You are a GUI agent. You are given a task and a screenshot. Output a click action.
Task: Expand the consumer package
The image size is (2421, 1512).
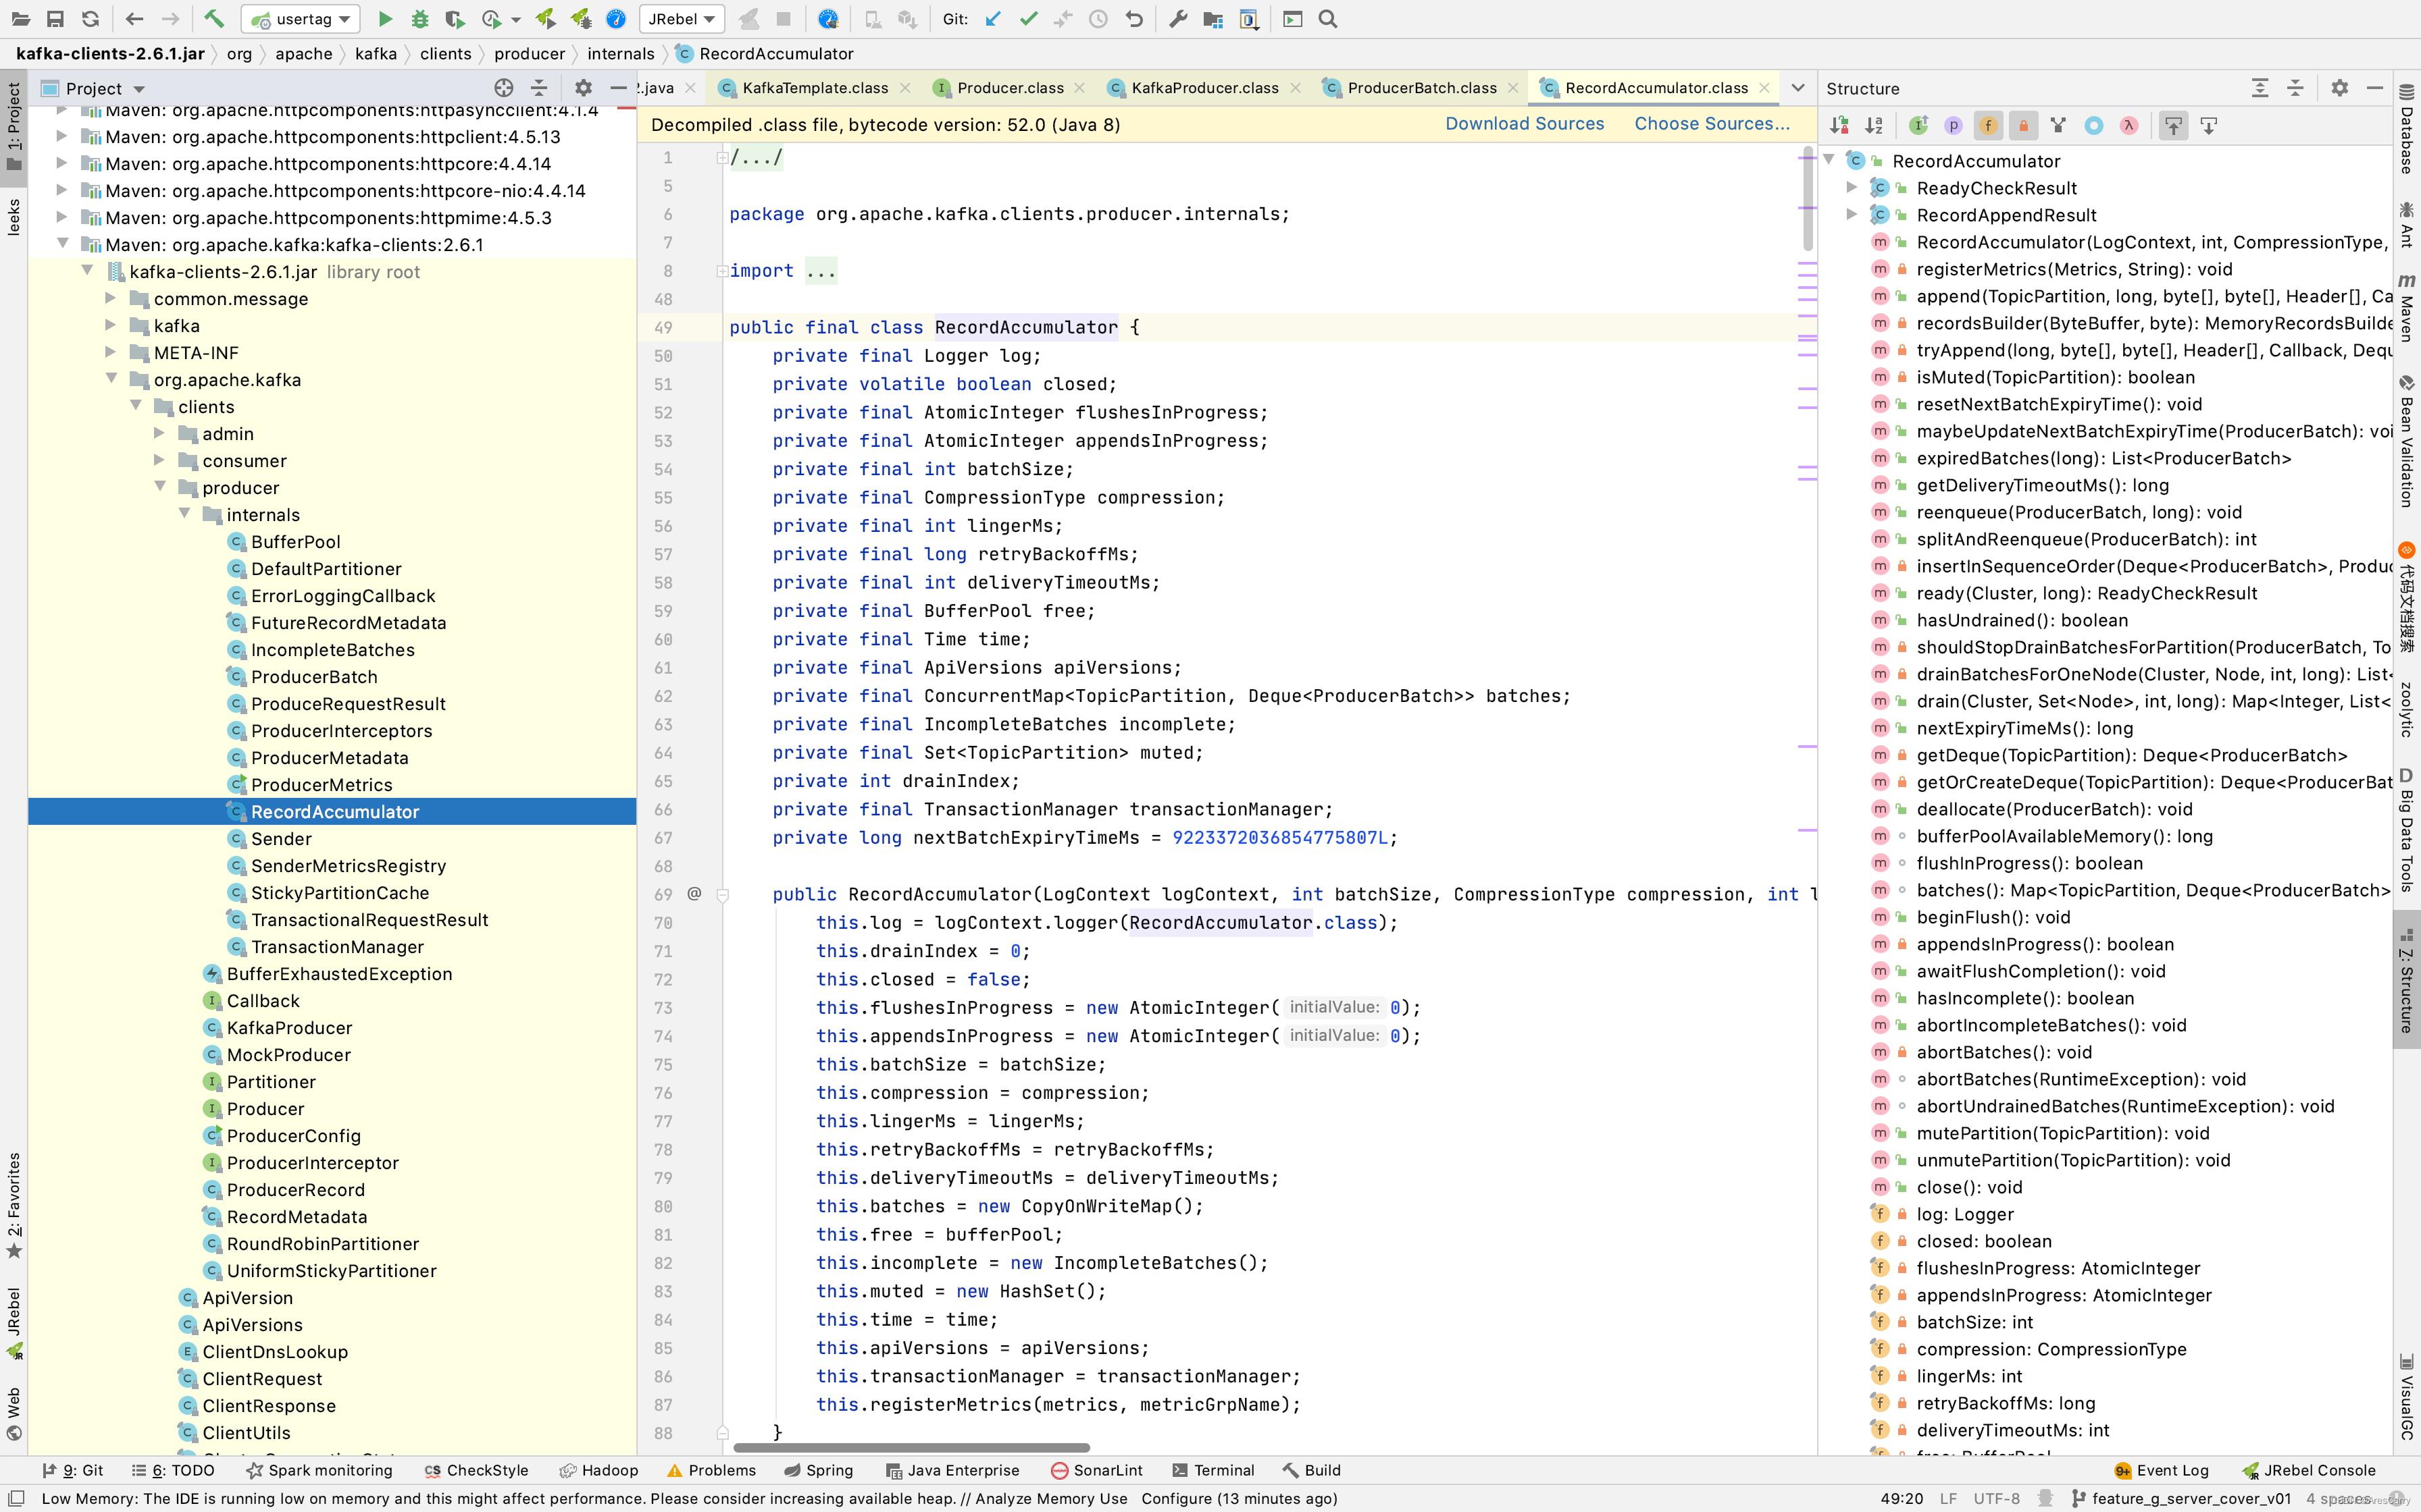160,460
